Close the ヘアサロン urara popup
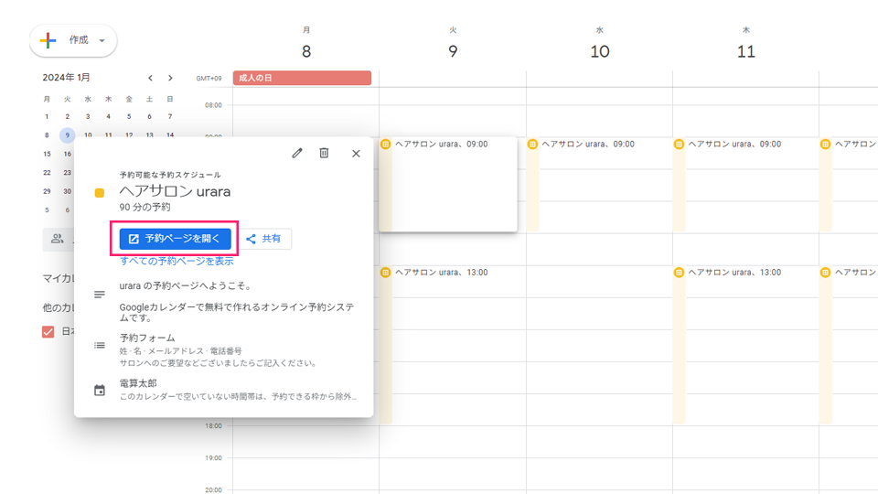 (x=356, y=154)
